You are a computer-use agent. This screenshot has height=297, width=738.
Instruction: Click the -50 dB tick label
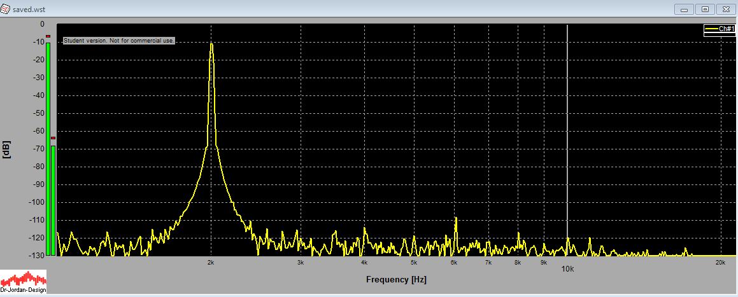(x=39, y=113)
